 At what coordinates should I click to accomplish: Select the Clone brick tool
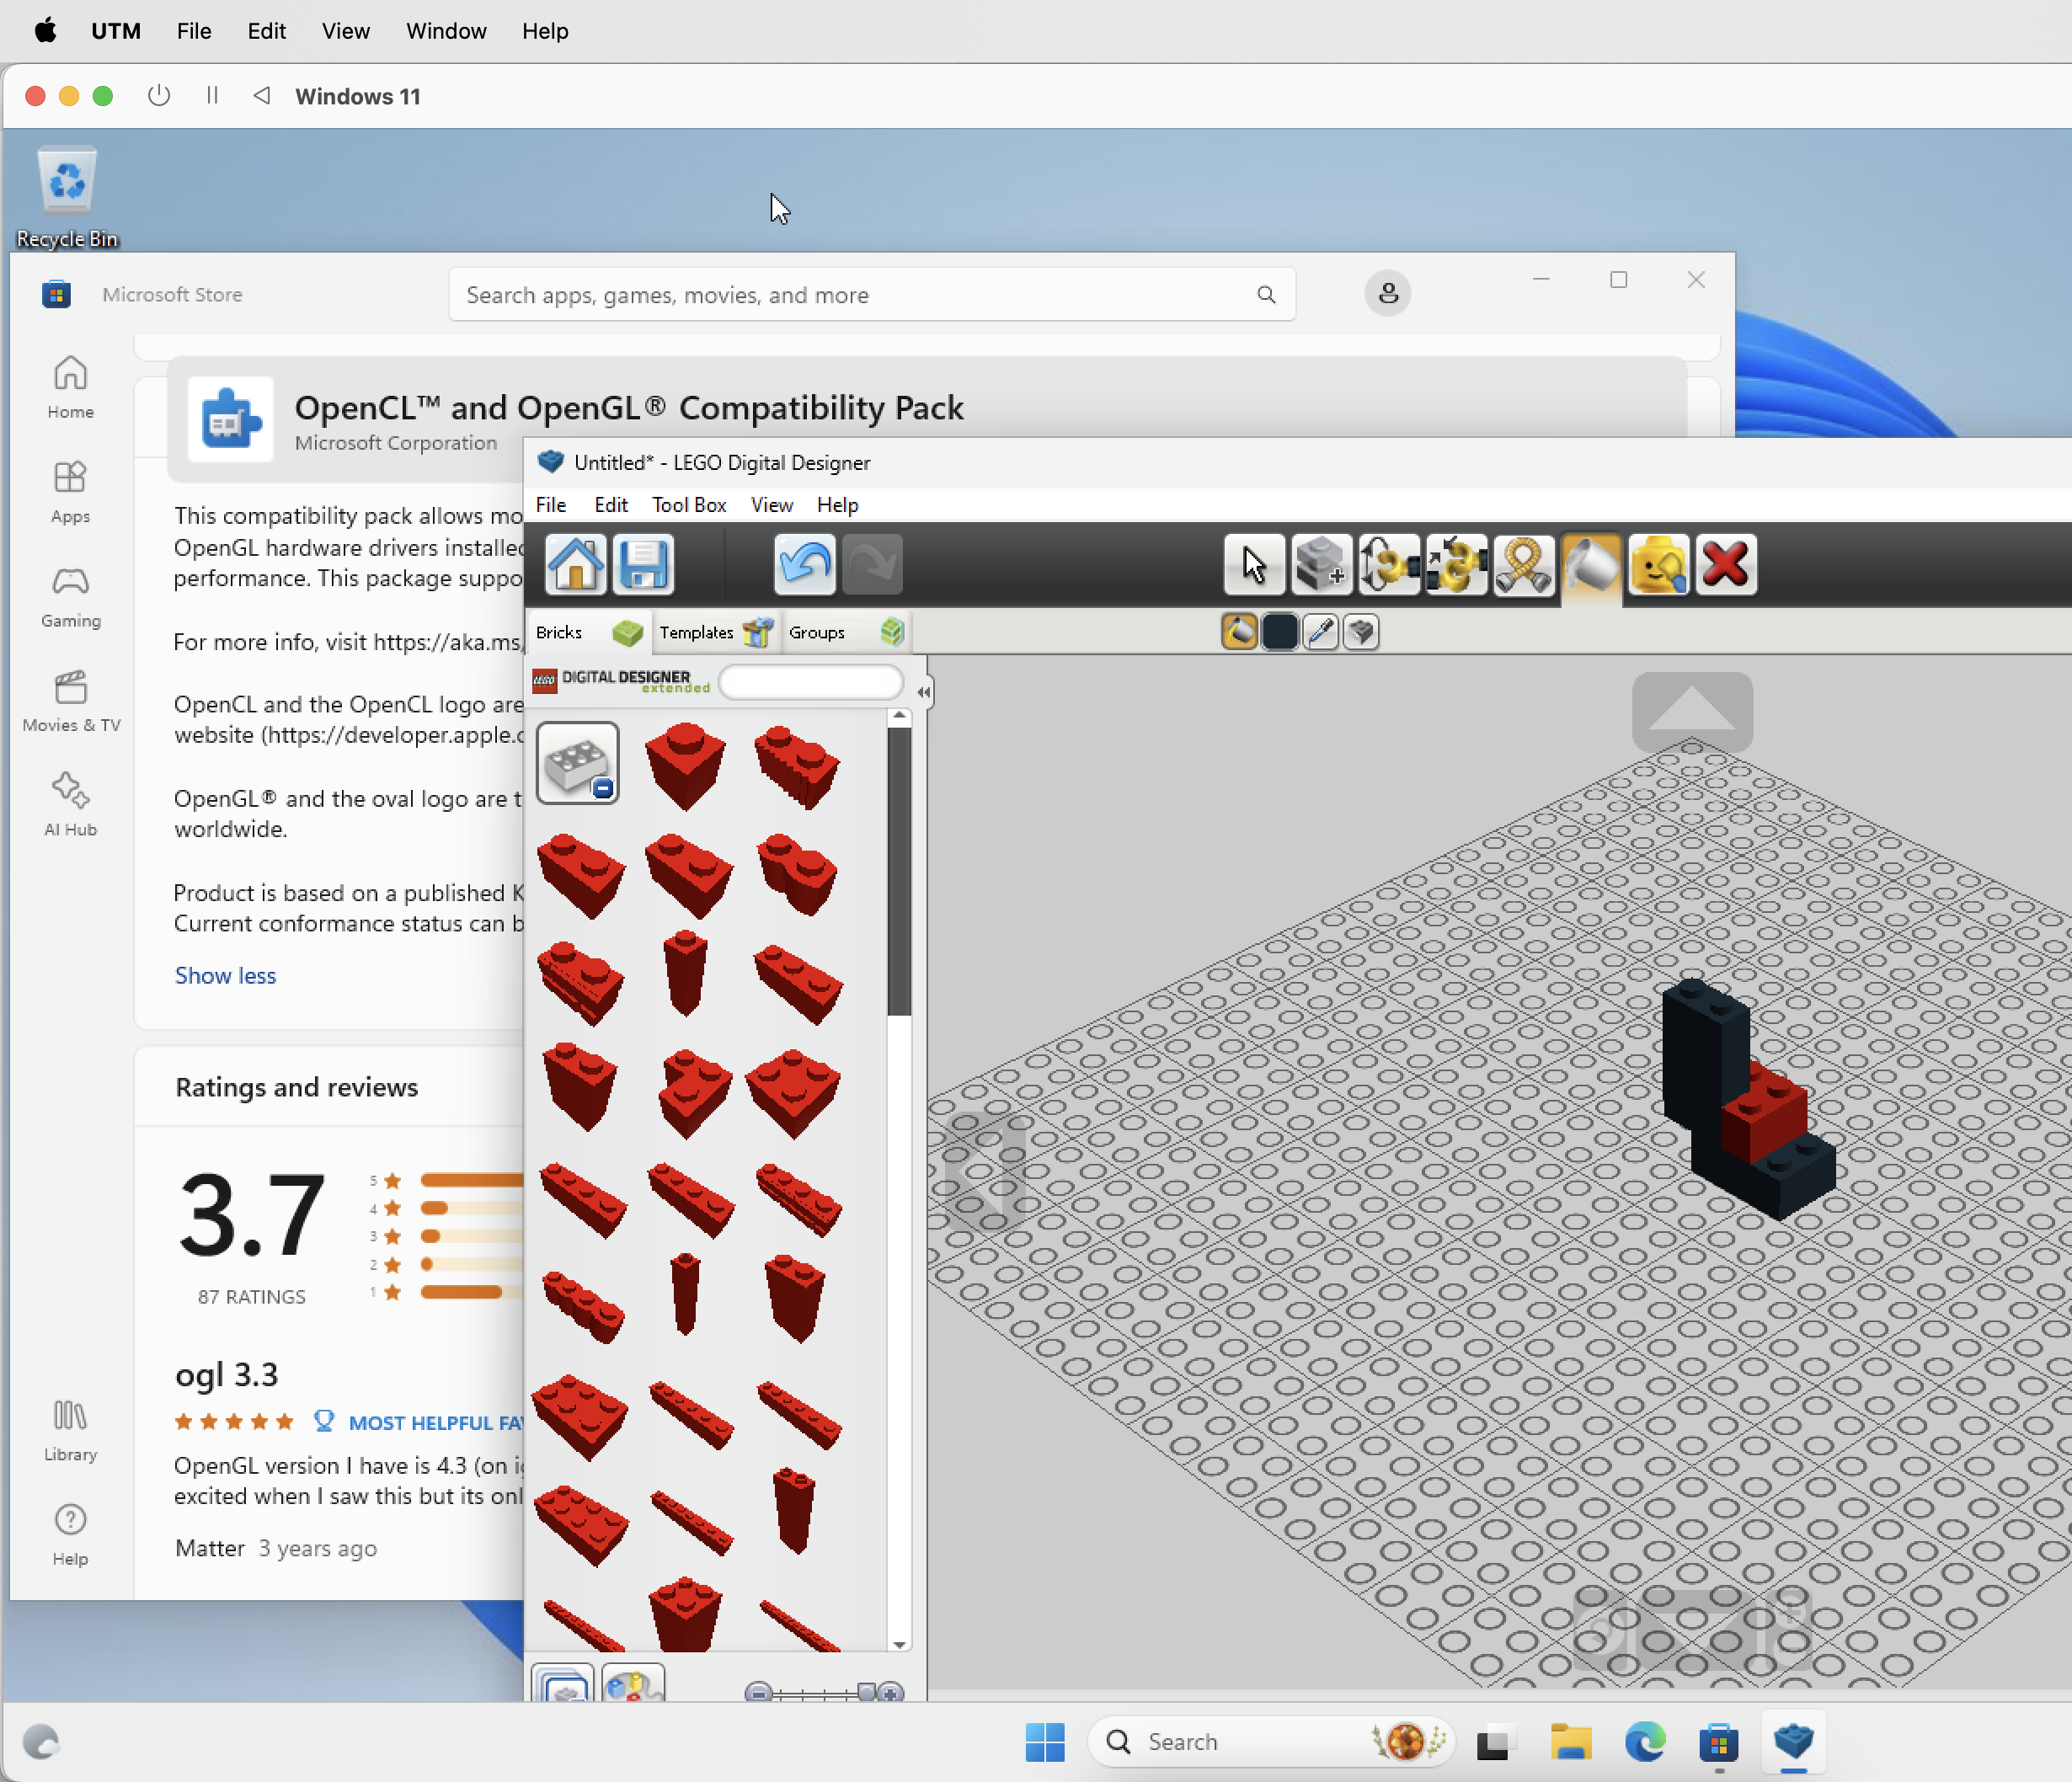(x=1321, y=565)
